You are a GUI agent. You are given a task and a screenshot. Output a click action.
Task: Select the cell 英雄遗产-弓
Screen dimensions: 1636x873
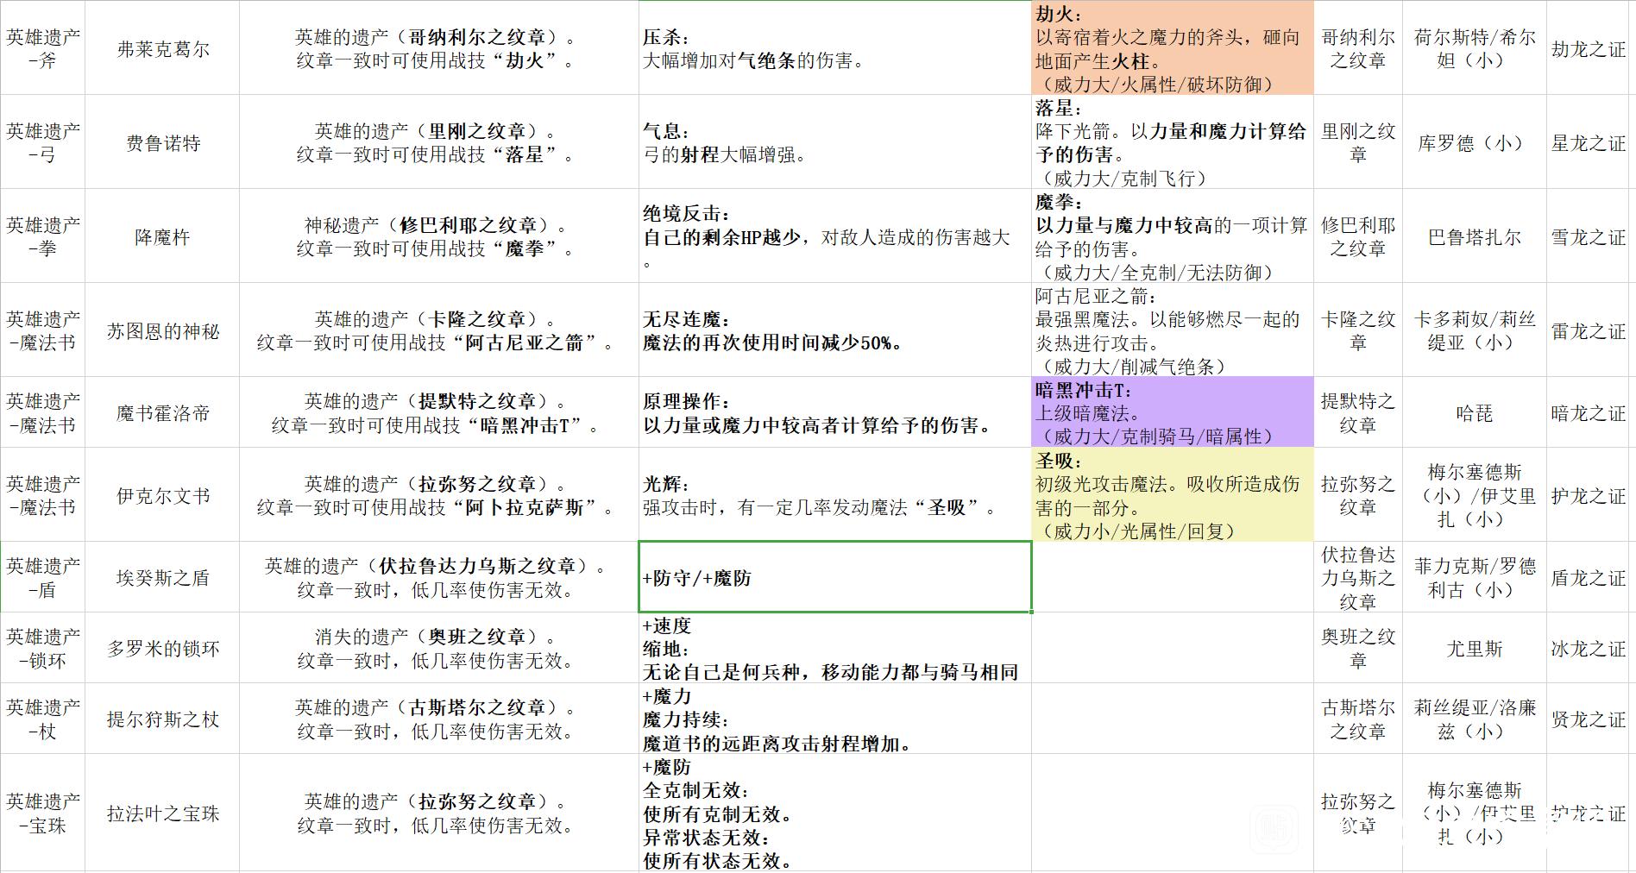pos(42,142)
